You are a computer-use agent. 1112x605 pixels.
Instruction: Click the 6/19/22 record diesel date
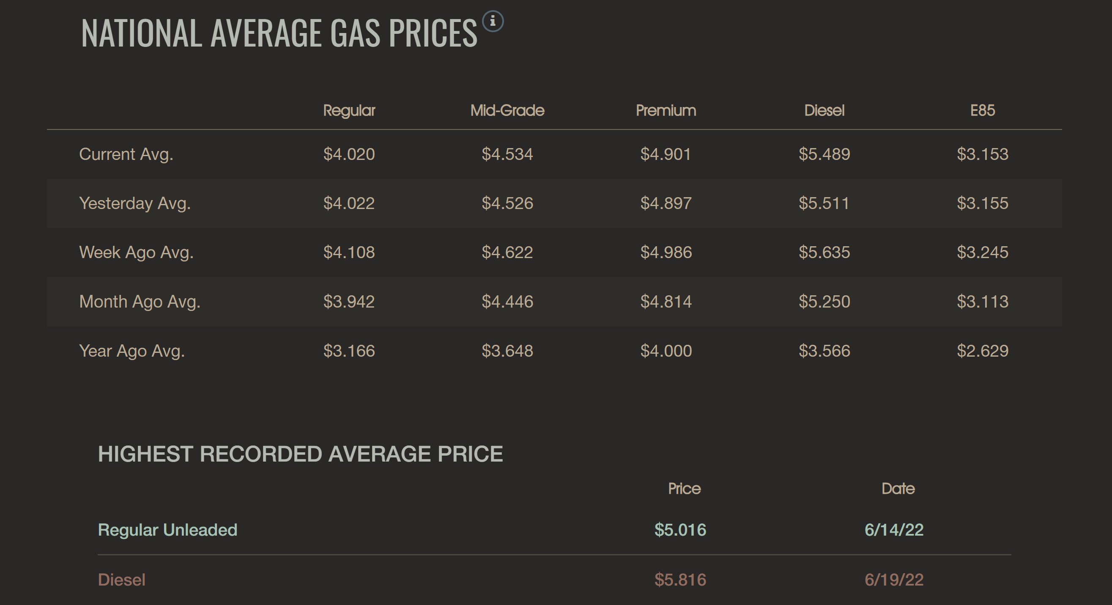coord(893,580)
